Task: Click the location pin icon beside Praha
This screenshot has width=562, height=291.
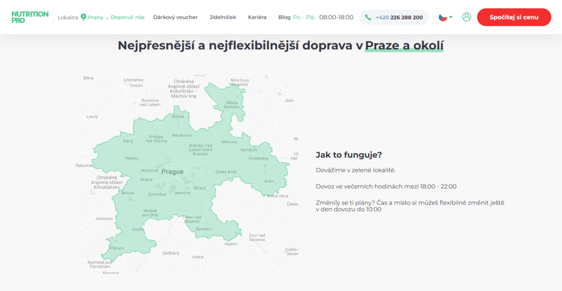Action: [x=83, y=17]
